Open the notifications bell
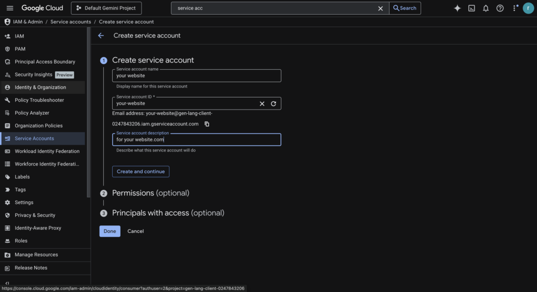537x292 pixels. coord(486,8)
